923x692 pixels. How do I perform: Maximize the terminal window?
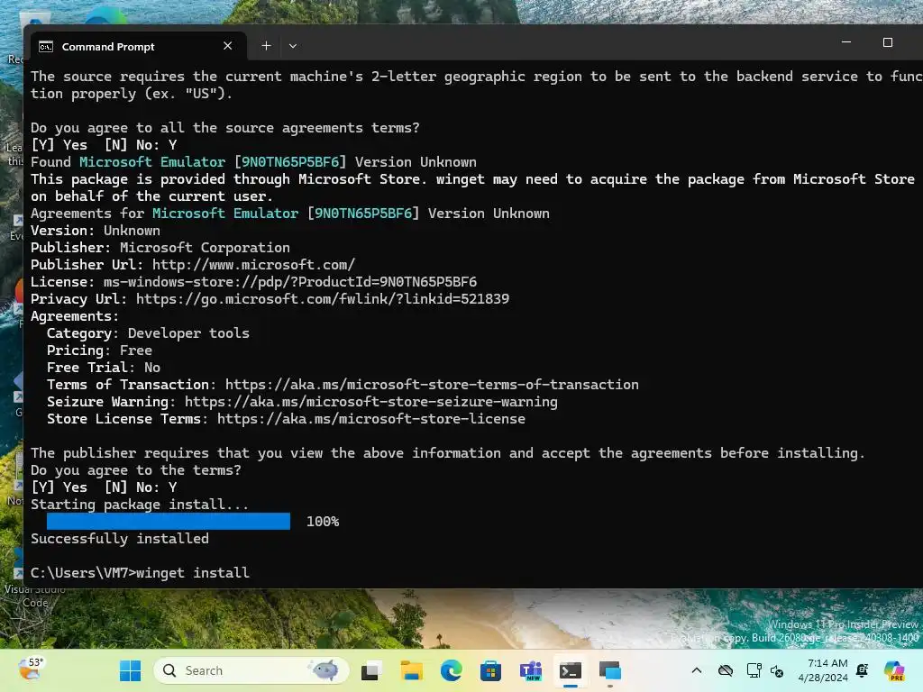tap(888, 42)
